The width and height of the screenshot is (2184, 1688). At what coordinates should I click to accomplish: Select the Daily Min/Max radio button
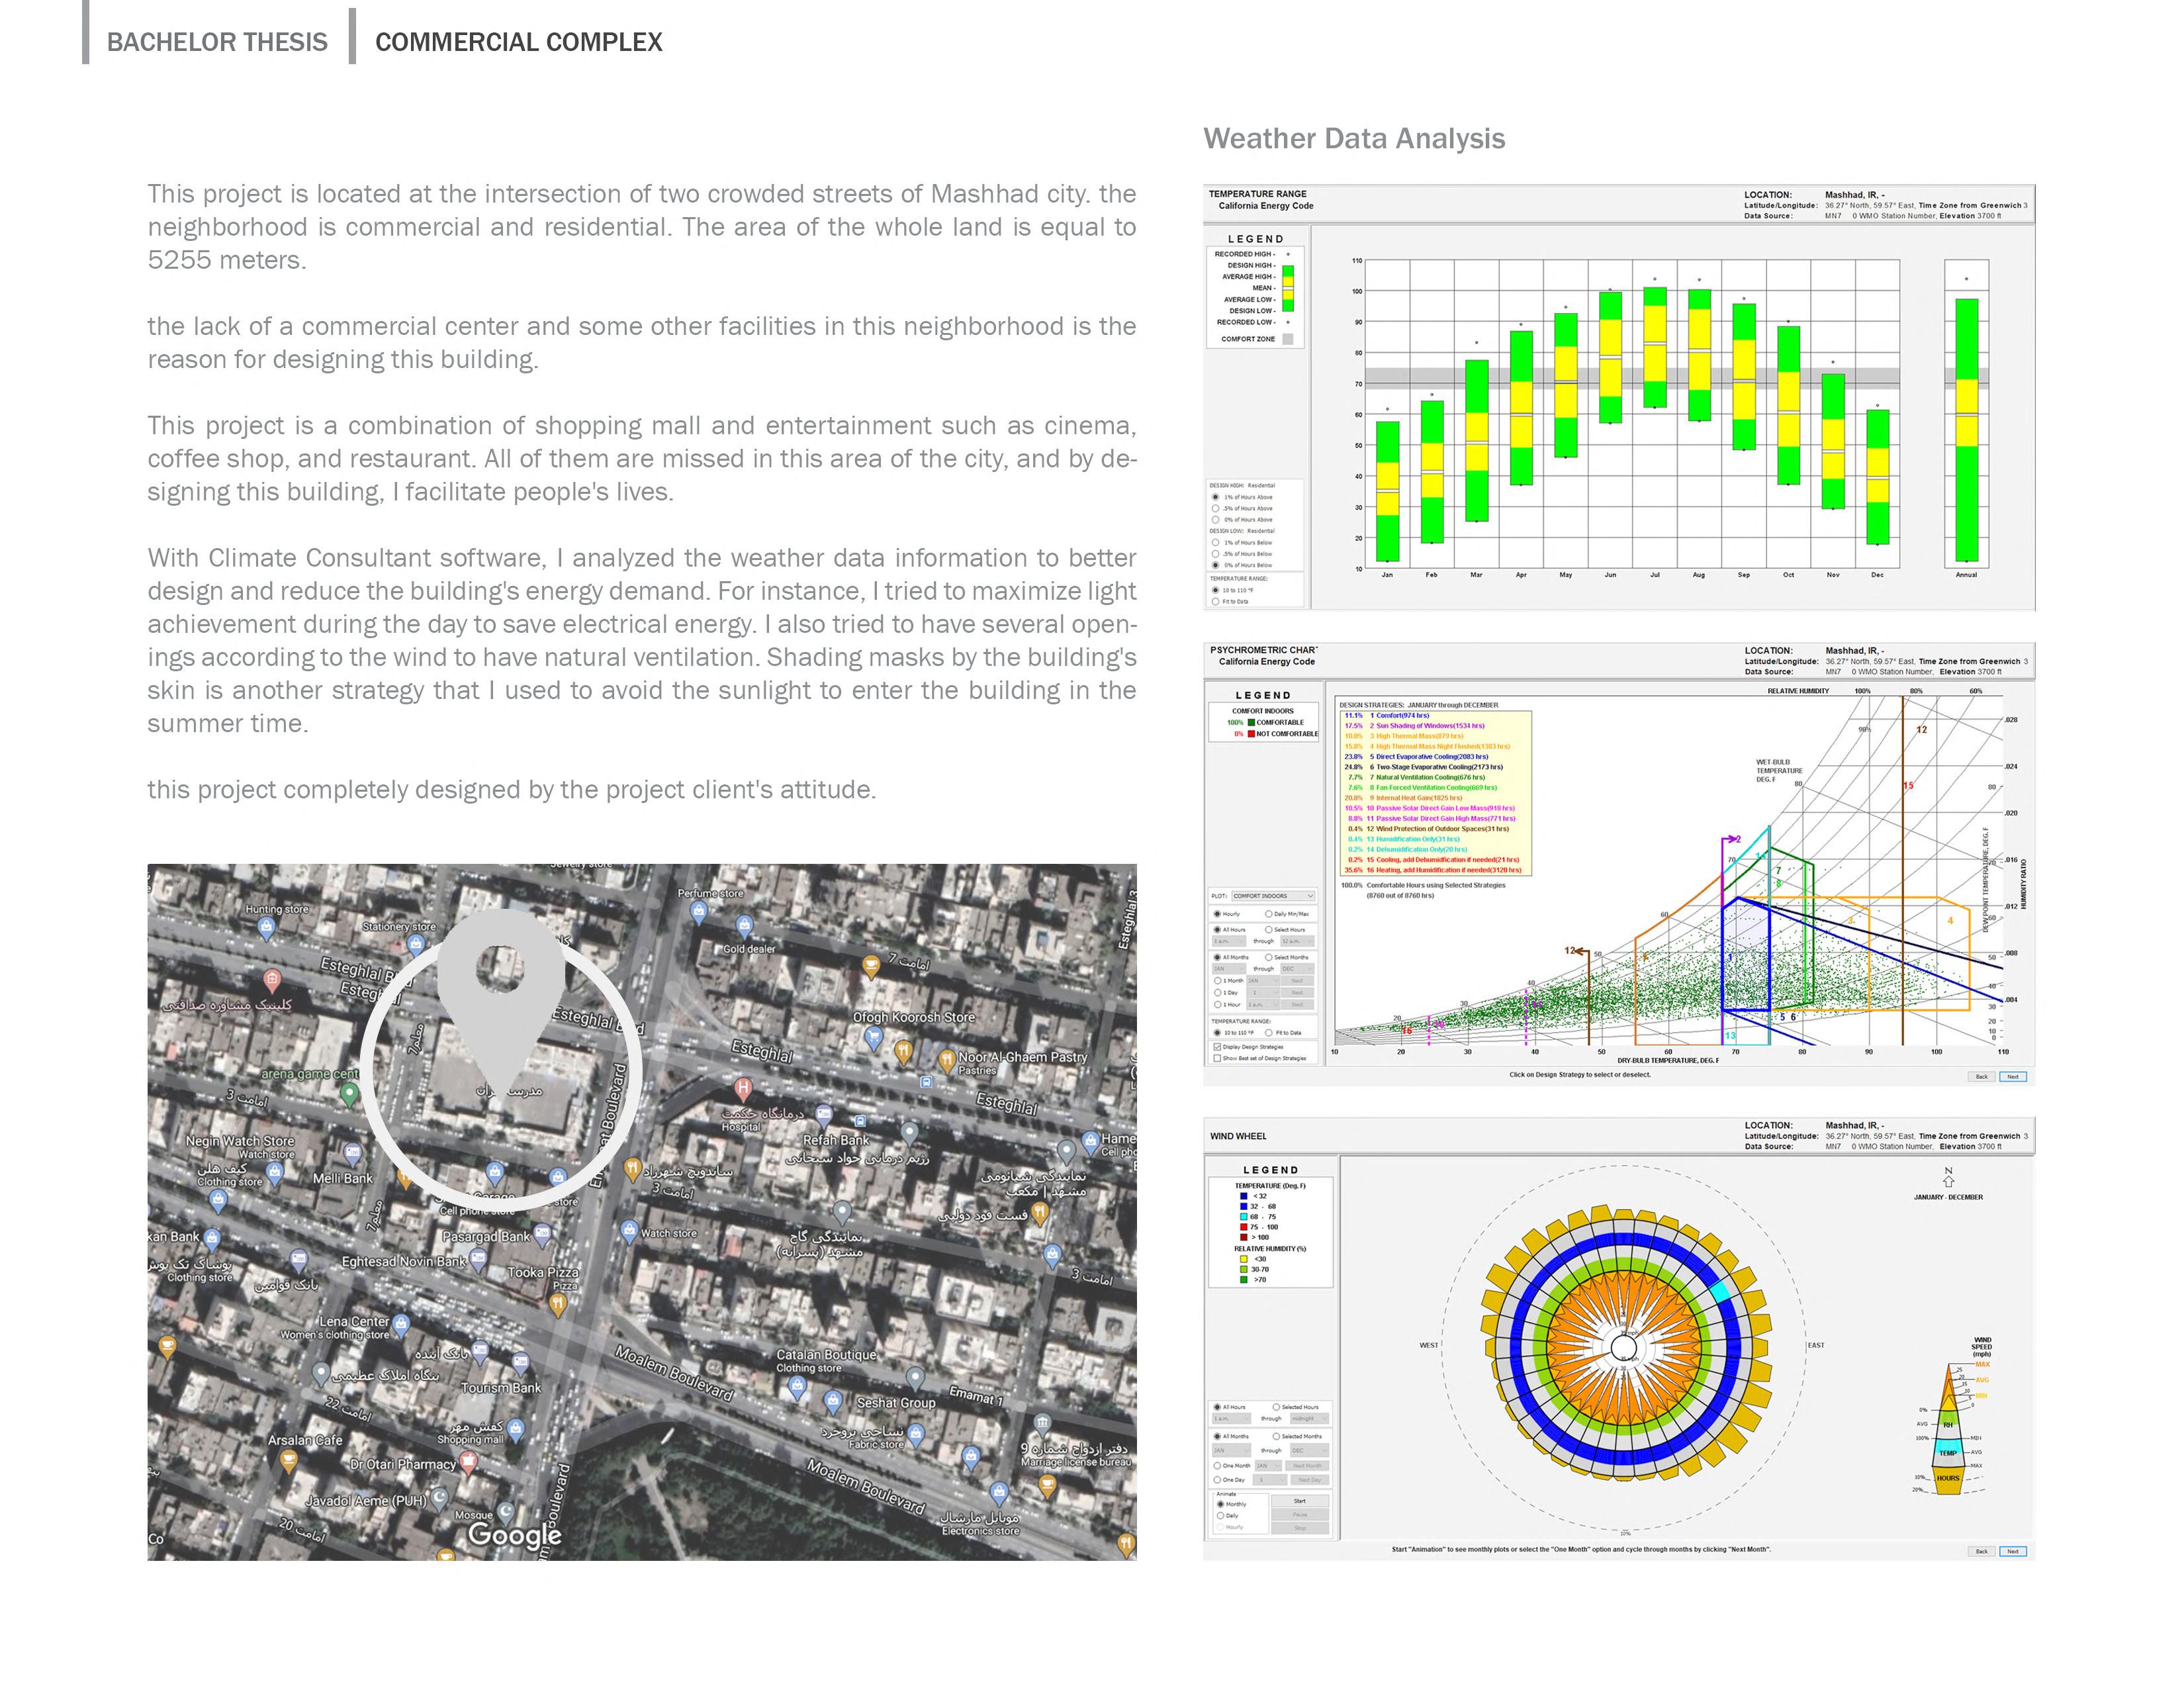pos(1269,914)
